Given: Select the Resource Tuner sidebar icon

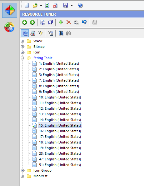Looking at the screenshot, I should click(10, 10).
